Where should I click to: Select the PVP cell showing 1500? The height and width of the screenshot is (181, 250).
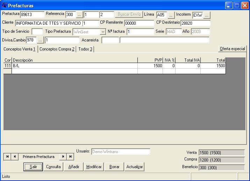150,66
